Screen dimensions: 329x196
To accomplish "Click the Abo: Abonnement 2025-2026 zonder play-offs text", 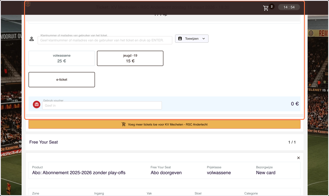I will pos(79,173).
